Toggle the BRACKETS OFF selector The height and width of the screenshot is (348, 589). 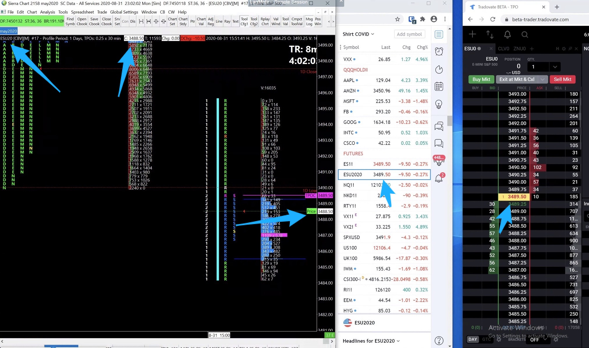tap(537, 340)
